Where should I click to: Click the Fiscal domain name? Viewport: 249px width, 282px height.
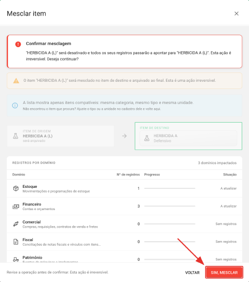pyautogui.click(x=27, y=240)
